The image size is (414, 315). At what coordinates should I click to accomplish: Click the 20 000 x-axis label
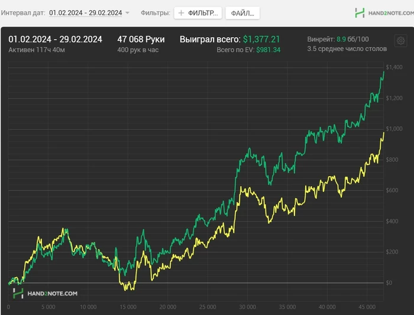coord(168,307)
